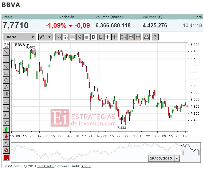Open the question mark help button

(x=155, y=37)
